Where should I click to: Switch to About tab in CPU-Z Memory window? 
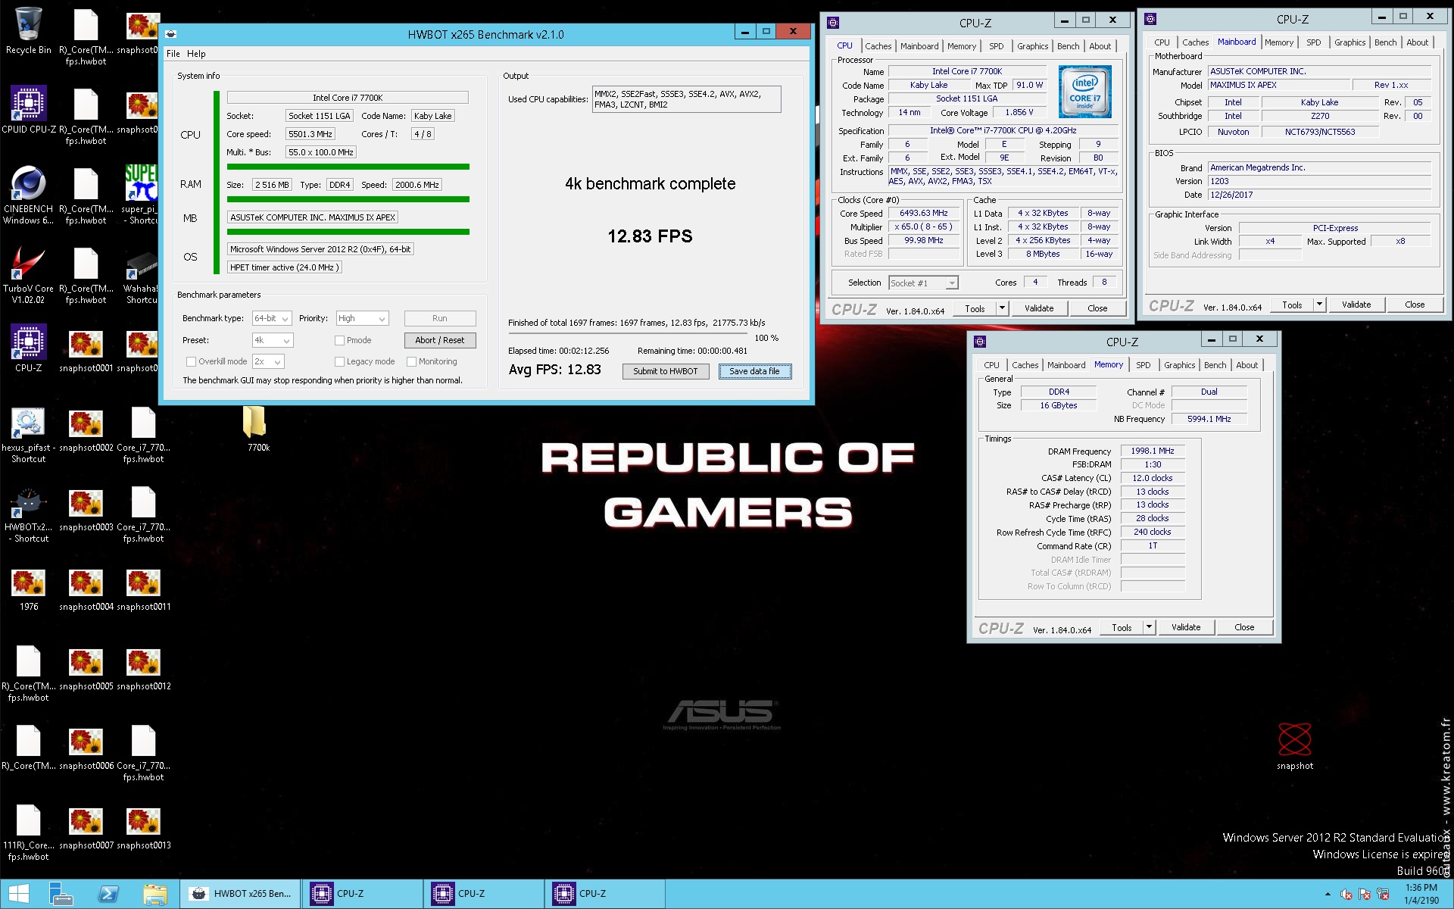[1247, 365]
